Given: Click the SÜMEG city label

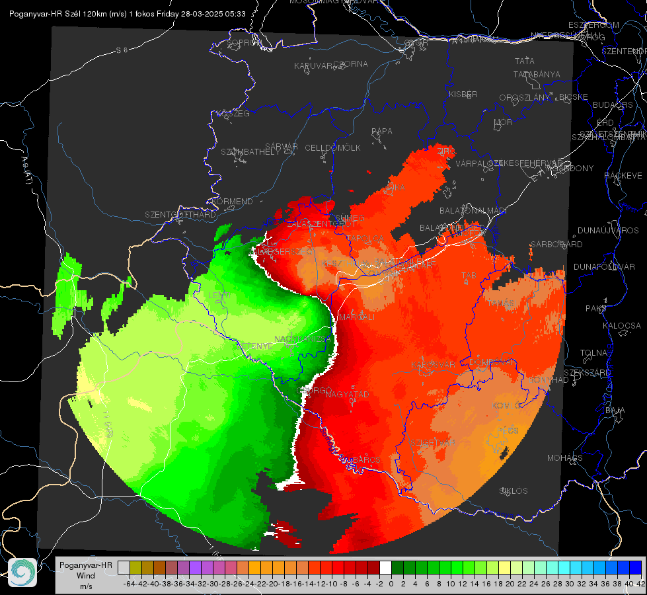Looking at the screenshot, I should tap(350, 218).
